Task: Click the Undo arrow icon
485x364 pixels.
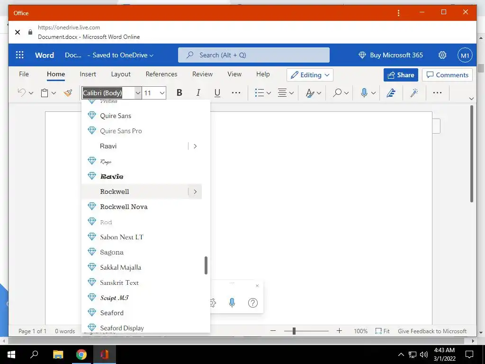Action: 22,92
